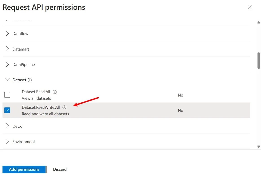
Task: Expand the DataPipeline chevron
Action: click(7, 64)
